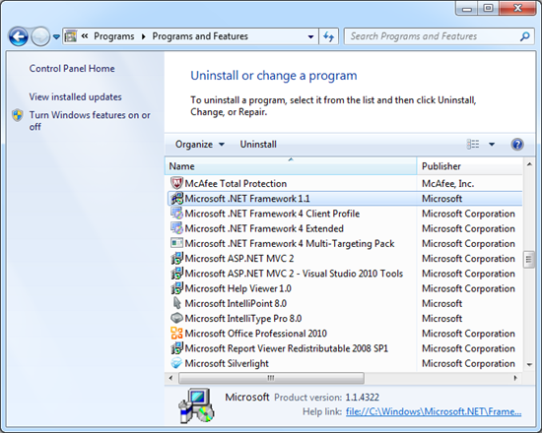Viewport: 542px width, 433px height.
Task: Click the horizontal scrollbar right arrow
Action: pyautogui.click(x=515, y=378)
